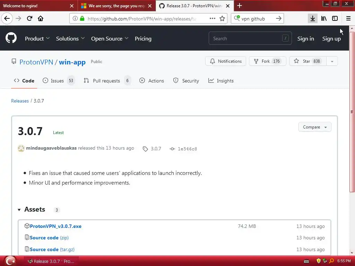
Task: Go back with the browser back arrow
Action: pos(7,19)
